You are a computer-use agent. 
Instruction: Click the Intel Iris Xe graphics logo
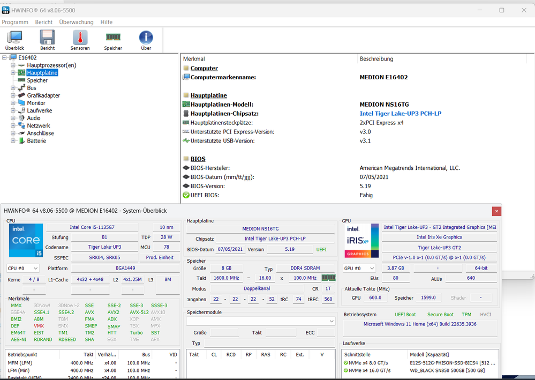(x=361, y=241)
